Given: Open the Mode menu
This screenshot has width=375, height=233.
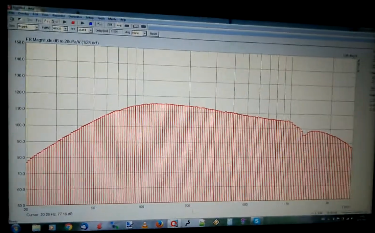Looking at the screenshot, I should pos(112,19).
